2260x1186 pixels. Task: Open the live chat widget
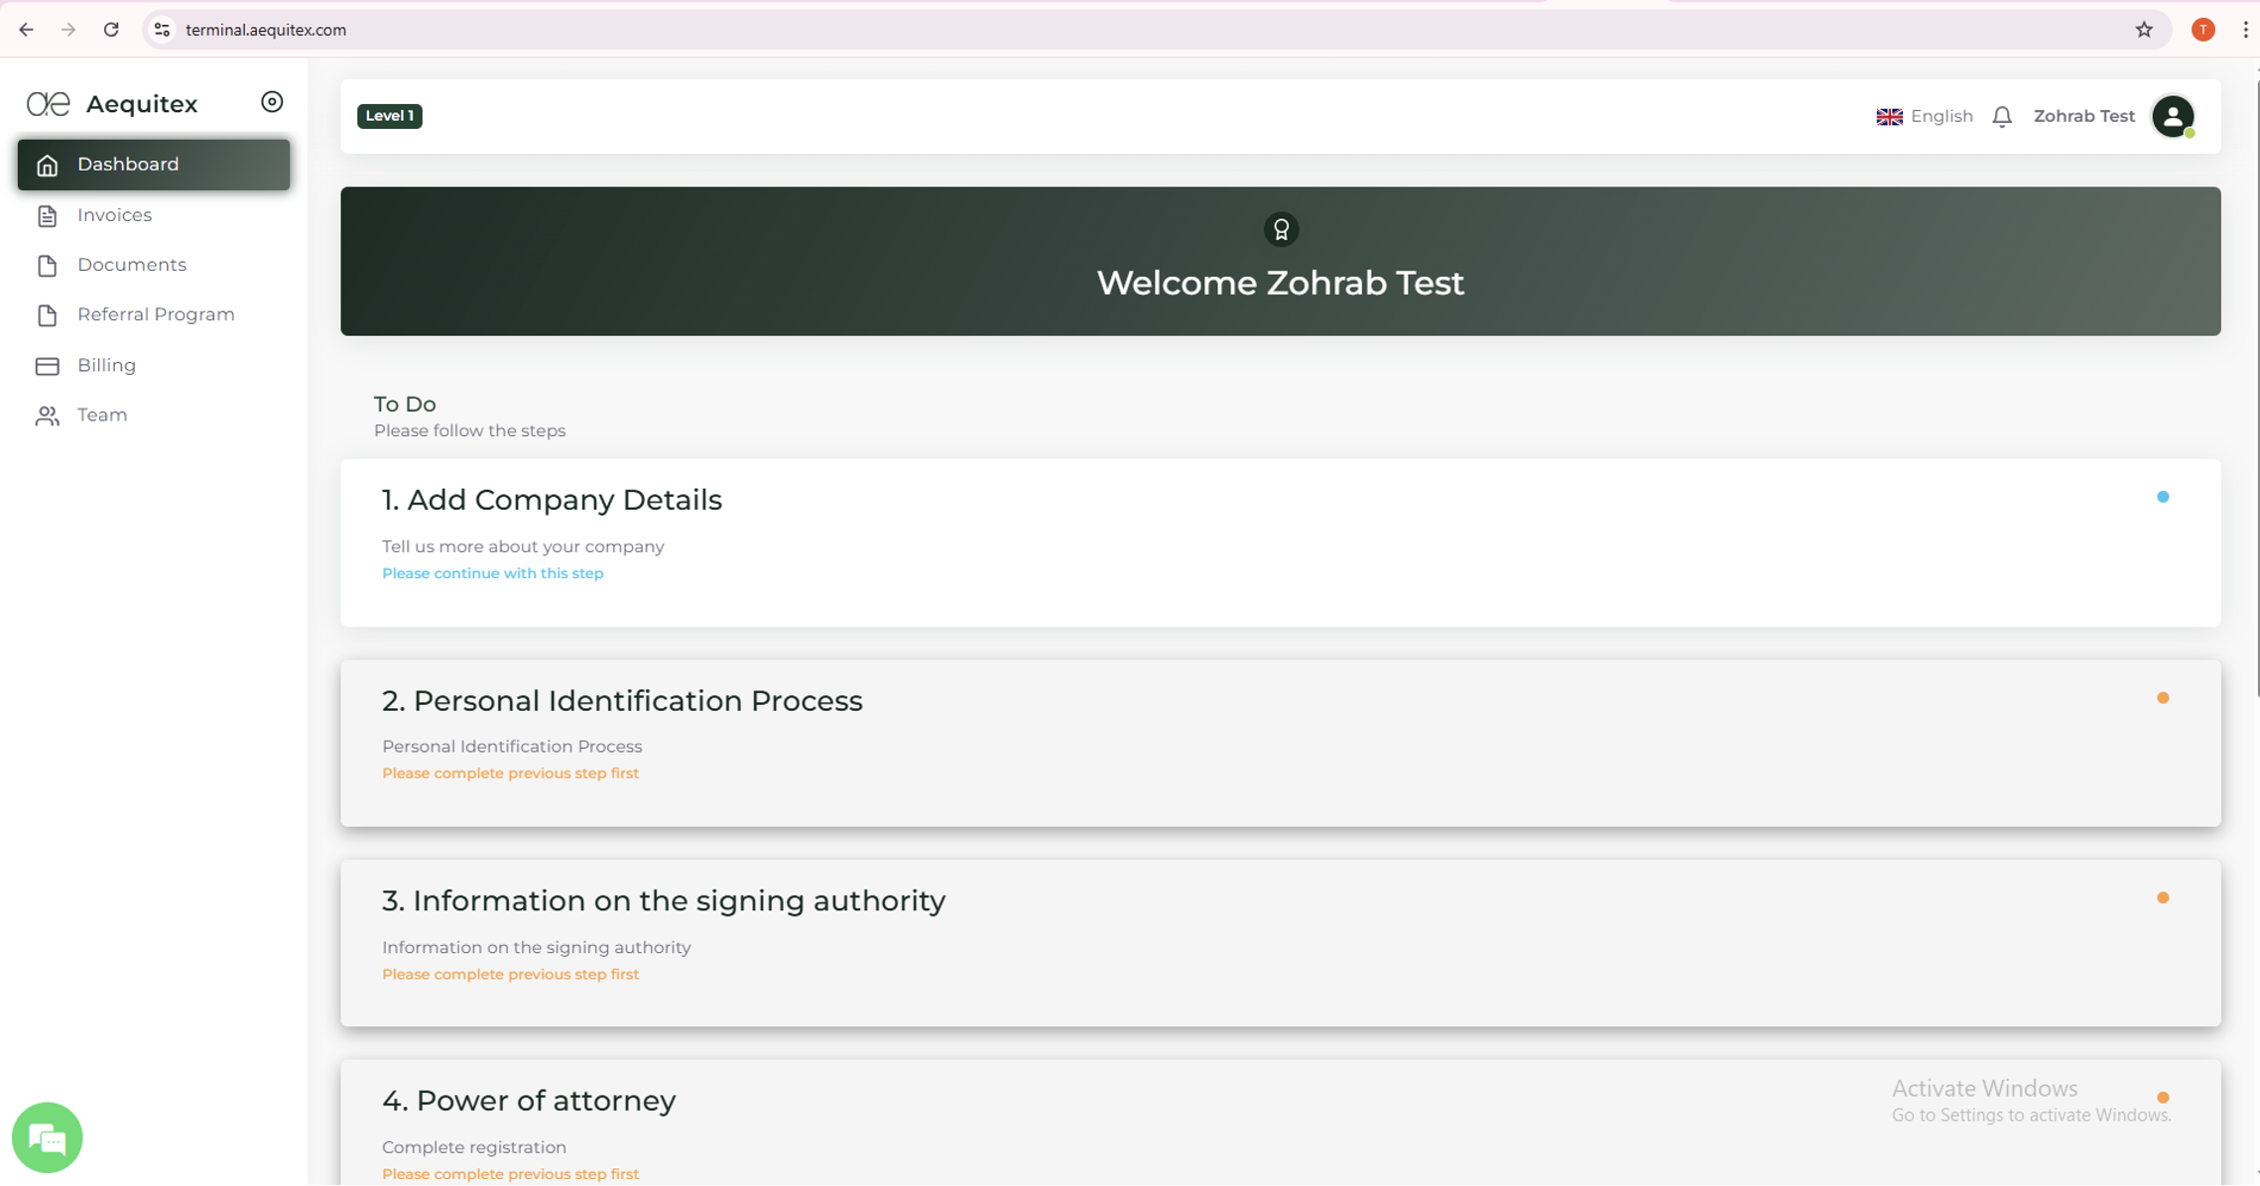click(47, 1137)
